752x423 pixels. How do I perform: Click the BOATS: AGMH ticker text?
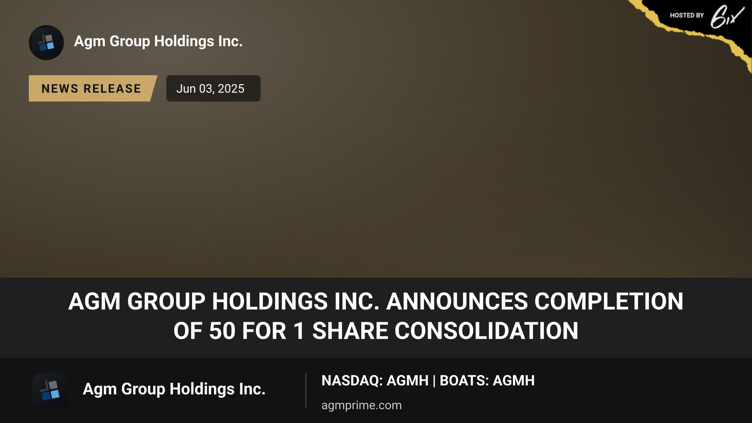487,381
